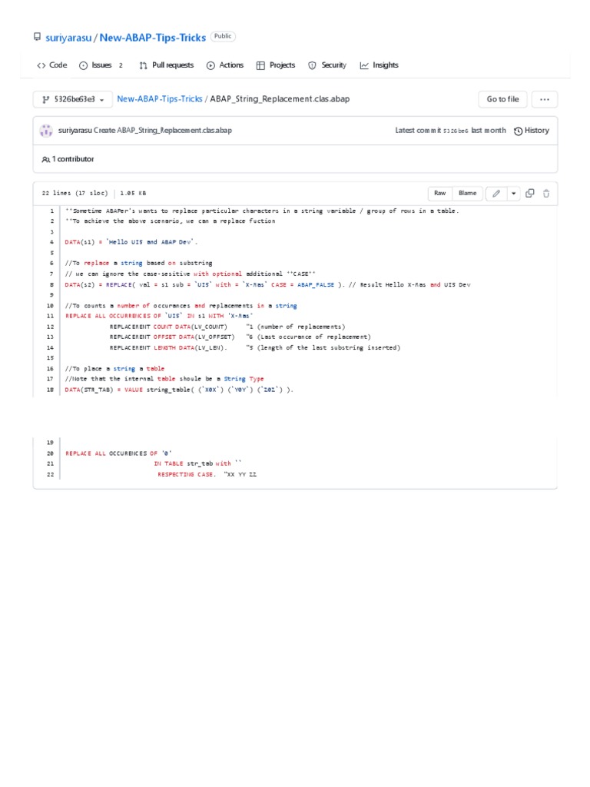Open the Pull requests tab

(x=166, y=65)
